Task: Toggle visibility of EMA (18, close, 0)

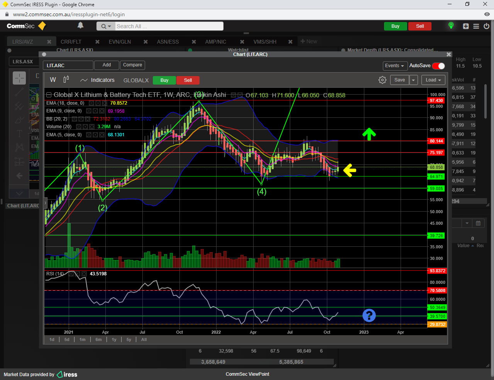Action: 91,103
